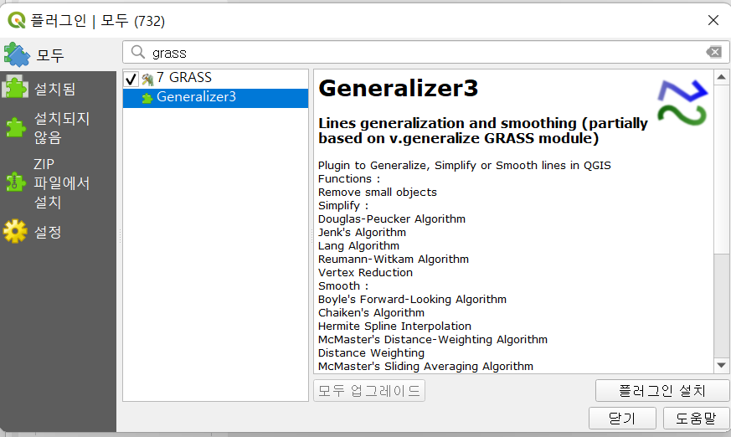The height and width of the screenshot is (437, 731).
Task: Click the zipper puzzle icon for ZIP install
Action: point(15,182)
